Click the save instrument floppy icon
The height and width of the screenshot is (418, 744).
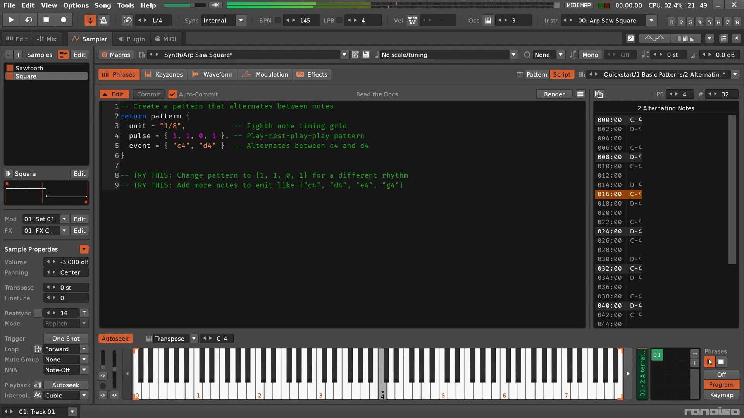365,55
